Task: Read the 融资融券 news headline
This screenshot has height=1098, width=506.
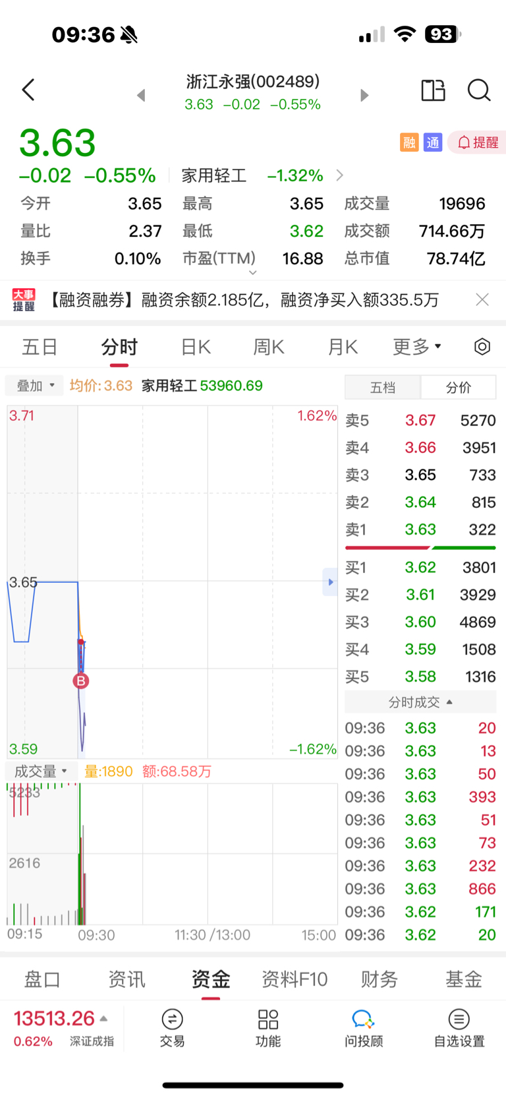Action: click(x=242, y=300)
